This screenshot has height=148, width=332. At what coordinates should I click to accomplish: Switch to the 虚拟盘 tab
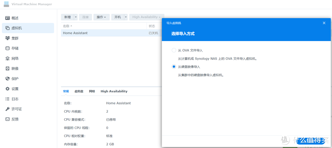pos(79,91)
